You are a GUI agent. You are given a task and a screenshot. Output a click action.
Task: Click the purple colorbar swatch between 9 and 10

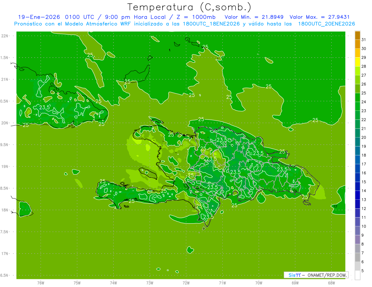pyautogui.click(x=357, y=231)
